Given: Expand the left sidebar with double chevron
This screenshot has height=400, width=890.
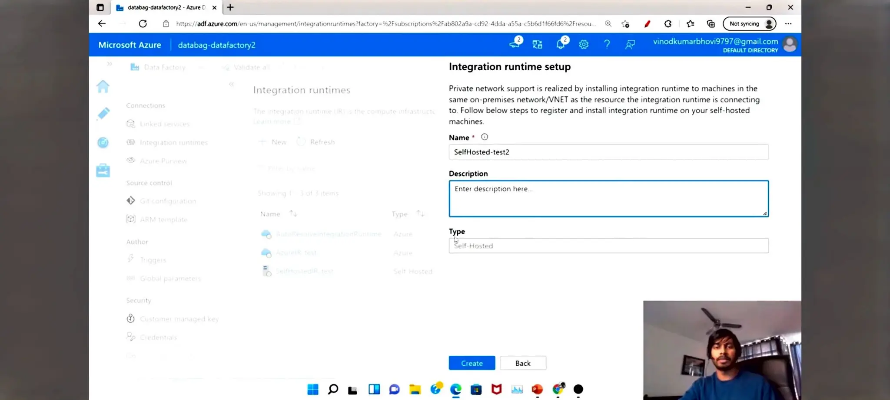Looking at the screenshot, I should (110, 64).
